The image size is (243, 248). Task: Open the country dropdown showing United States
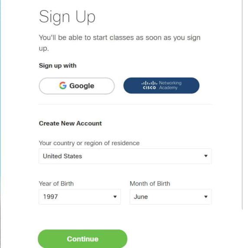tap(125, 156)
